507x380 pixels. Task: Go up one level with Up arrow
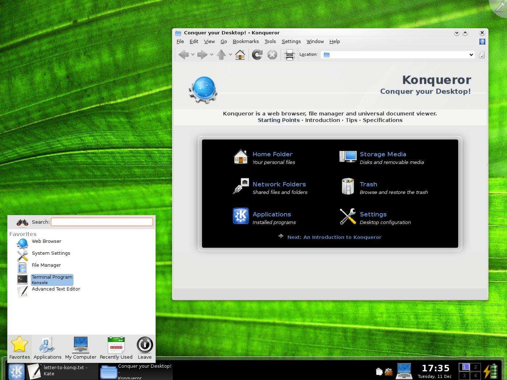pyautogui.click(x=221, y=55)
